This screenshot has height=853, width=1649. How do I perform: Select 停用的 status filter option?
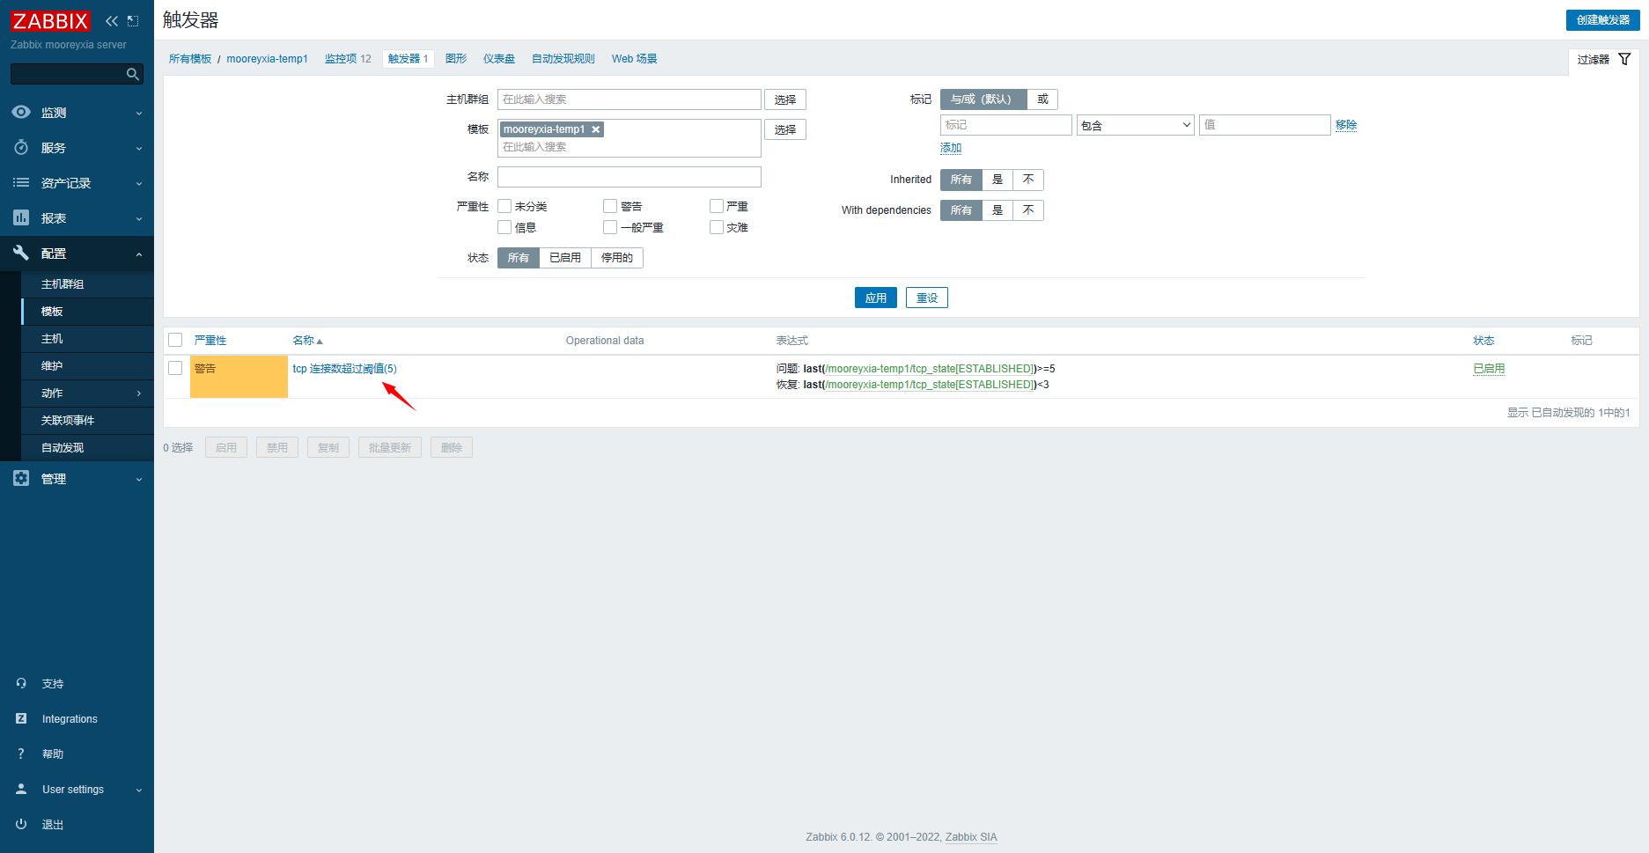click(617, 258)
